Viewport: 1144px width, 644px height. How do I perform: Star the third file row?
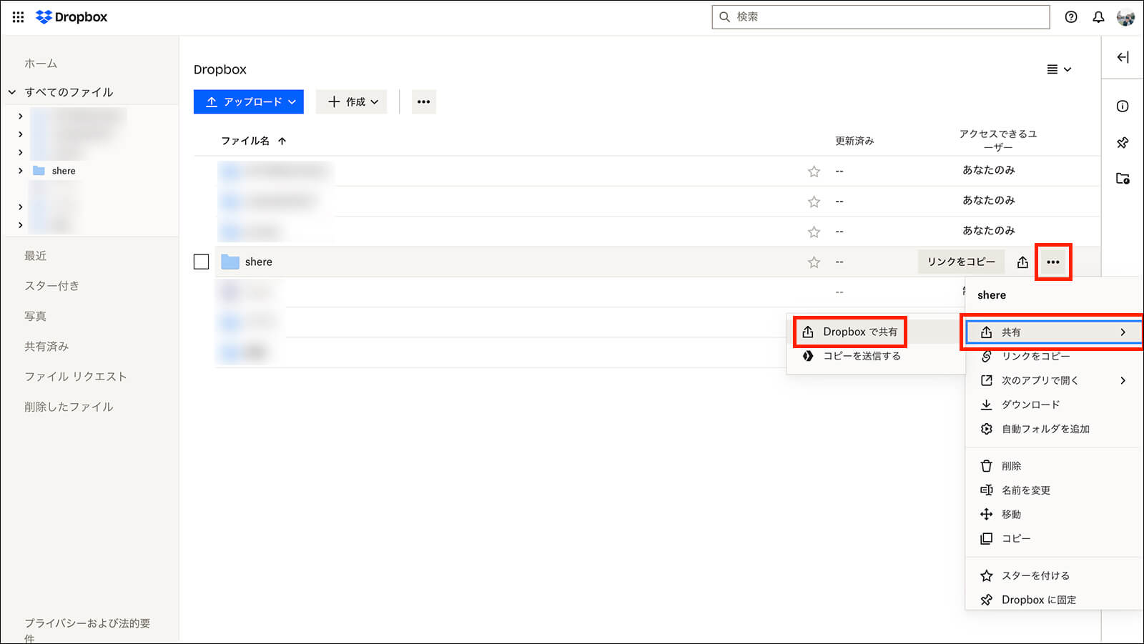(x=814, y=232)
